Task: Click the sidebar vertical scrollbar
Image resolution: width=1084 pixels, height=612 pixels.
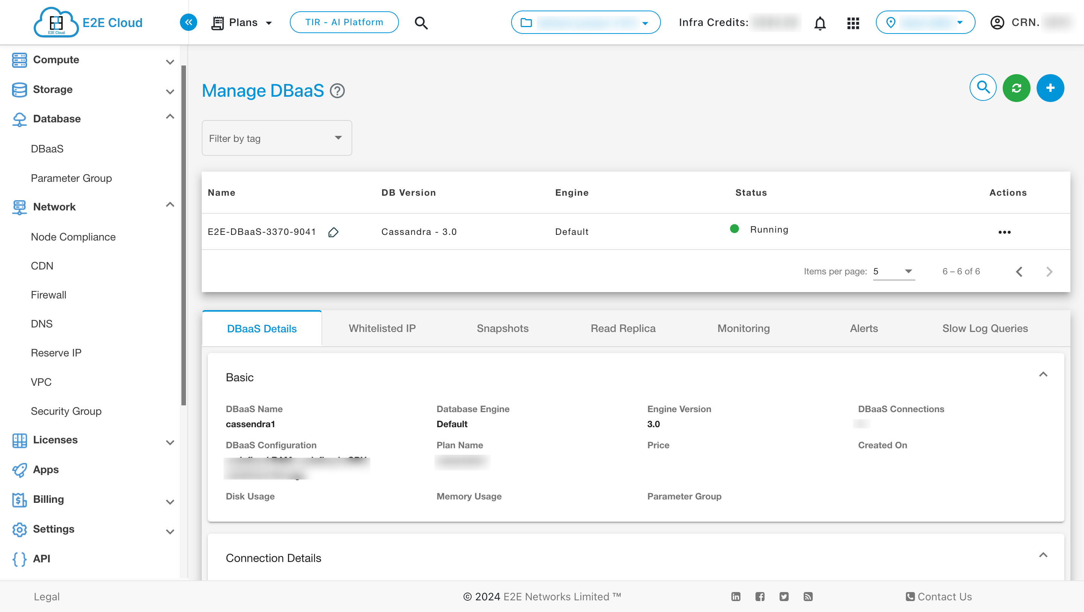Action: tap(183, 235)
